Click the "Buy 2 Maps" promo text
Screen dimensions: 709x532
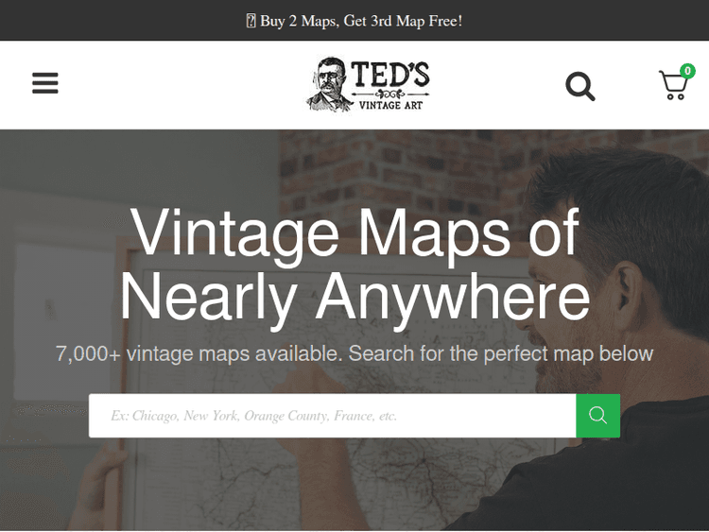(300, 21)
